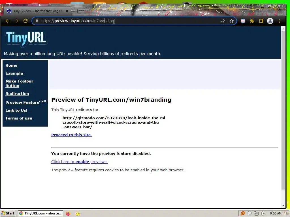Open the magnifier tray icon
Image resolution: width=290 pixels, height=217 pixels.
pos(243,213)
